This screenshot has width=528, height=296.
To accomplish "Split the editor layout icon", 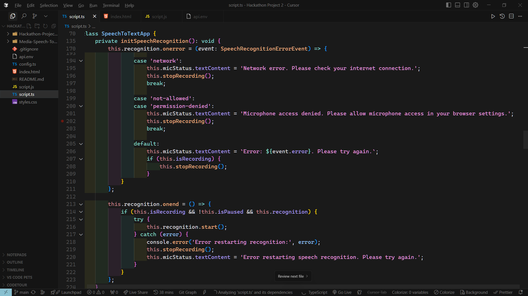I will (511, 16).
